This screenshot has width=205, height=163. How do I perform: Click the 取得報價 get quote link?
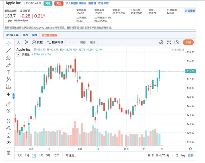(x=103, y=3)
